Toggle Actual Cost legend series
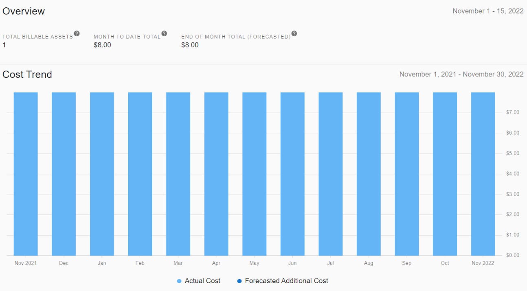 [199, 281]
